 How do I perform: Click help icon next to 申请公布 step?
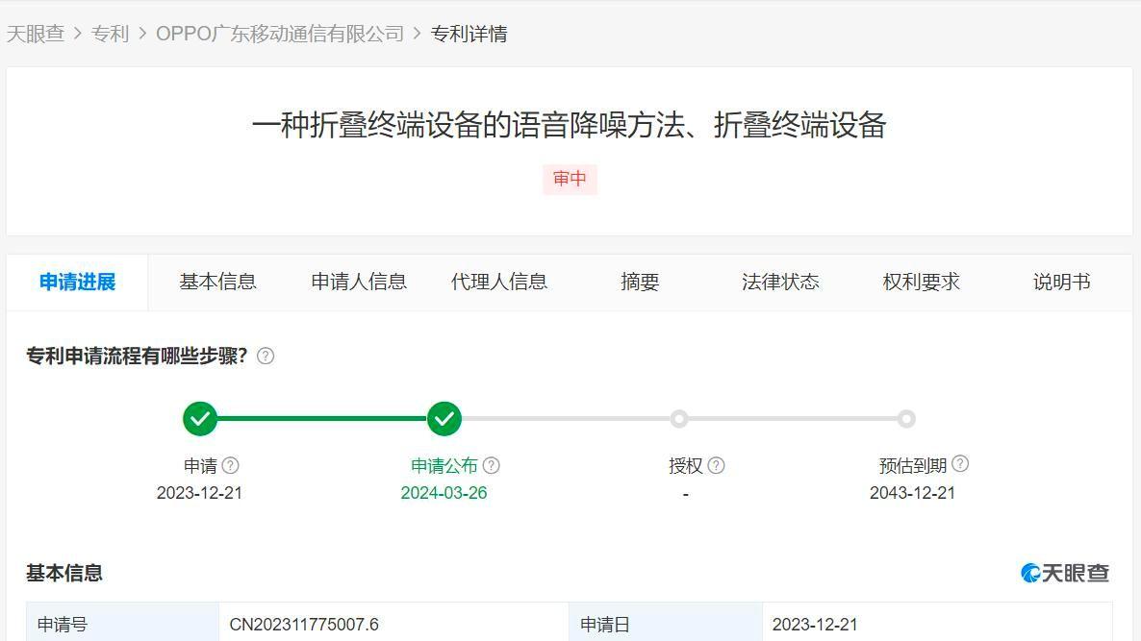(492, 466)
